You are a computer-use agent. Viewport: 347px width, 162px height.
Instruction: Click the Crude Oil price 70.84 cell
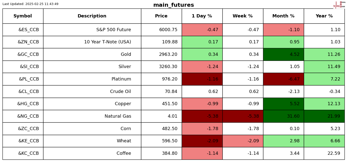[x=161, y=91]
